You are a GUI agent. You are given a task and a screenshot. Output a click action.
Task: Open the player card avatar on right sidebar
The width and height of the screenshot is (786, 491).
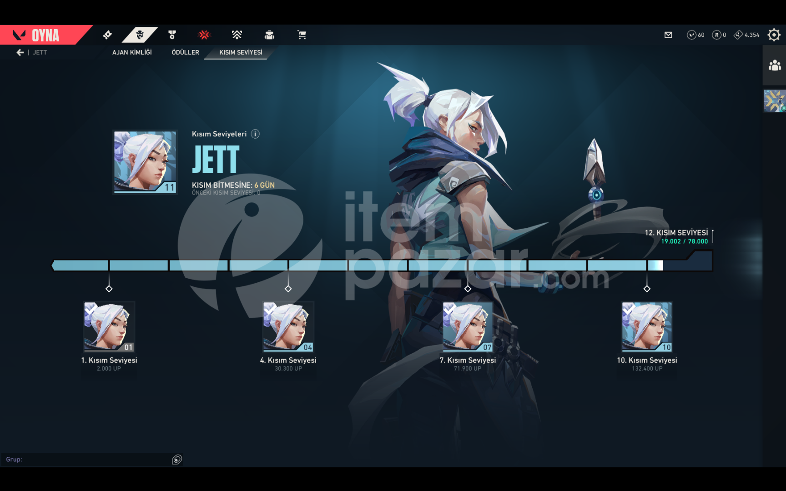pyautogui.click(x=775, y=100)
